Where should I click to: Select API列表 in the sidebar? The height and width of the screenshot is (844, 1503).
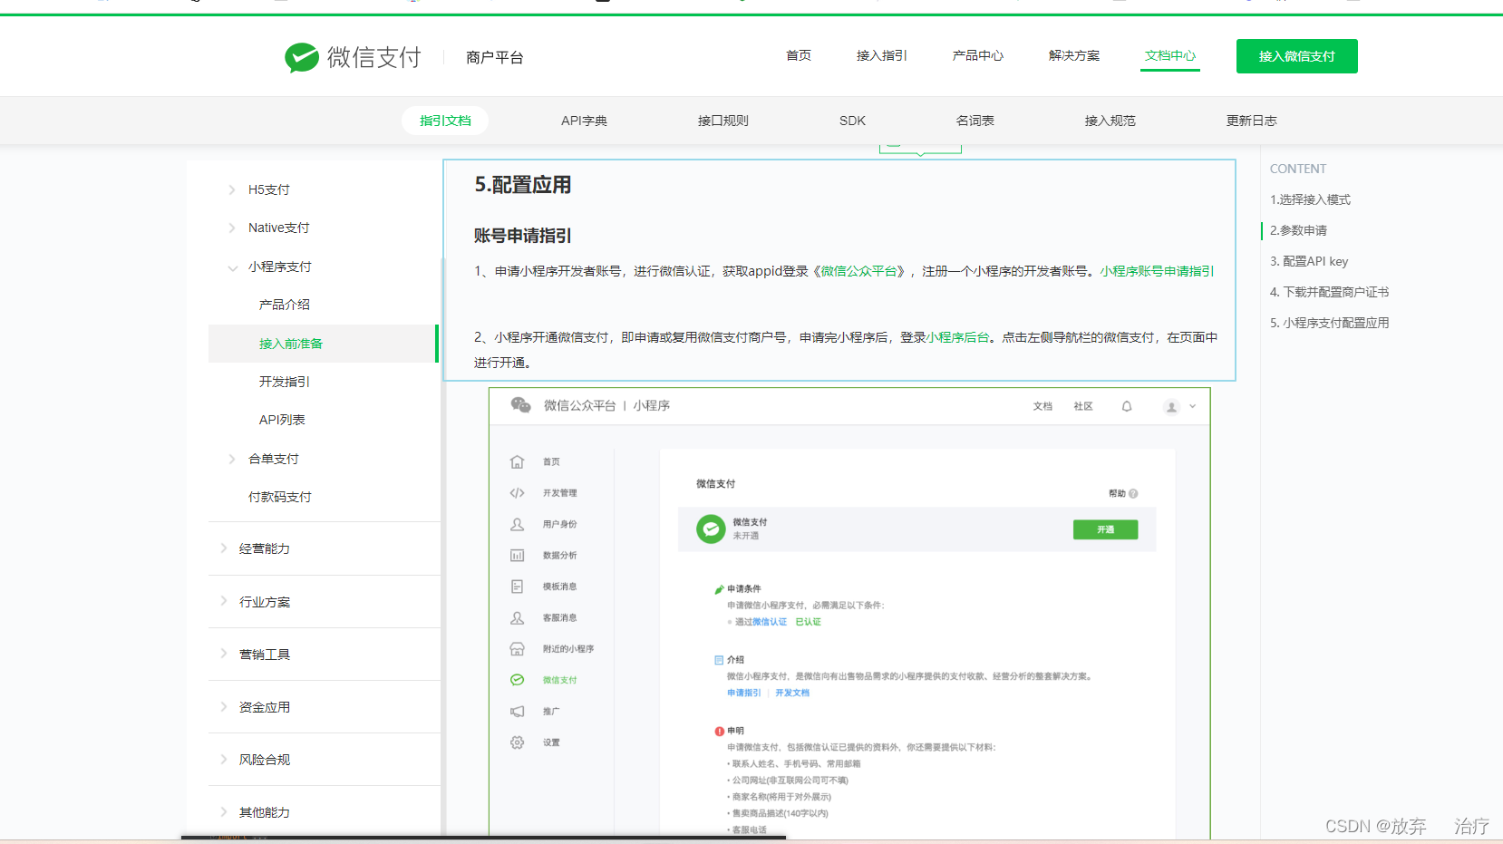[282, 420]
